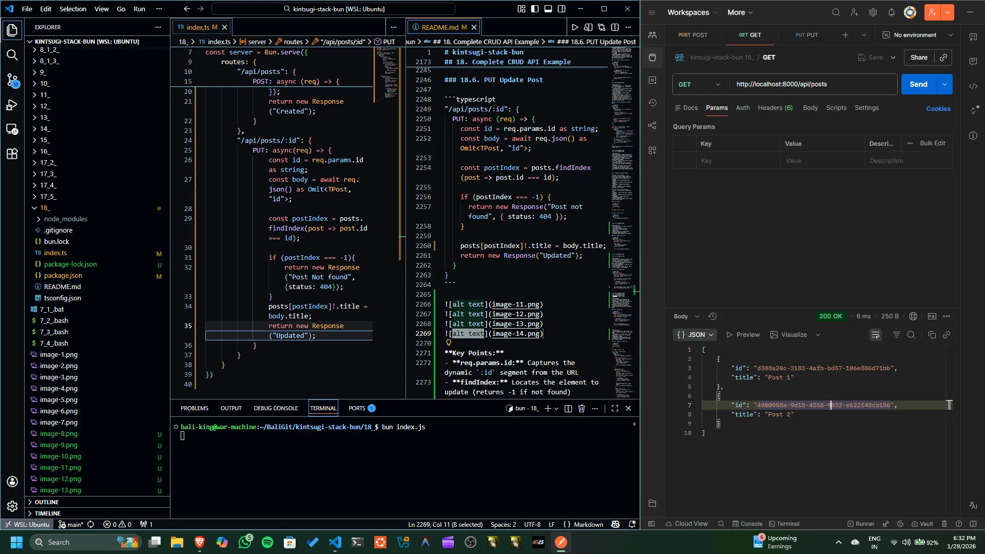
Task: Run the file with the play icon
Action: pos(575,27)
